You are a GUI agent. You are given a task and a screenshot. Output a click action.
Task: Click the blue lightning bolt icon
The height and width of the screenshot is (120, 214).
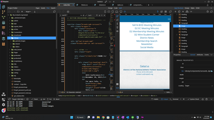point(158,11)
